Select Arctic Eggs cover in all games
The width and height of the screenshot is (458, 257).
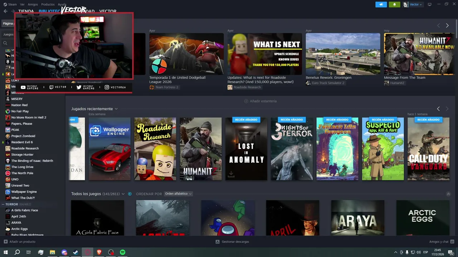coord(423,218)
